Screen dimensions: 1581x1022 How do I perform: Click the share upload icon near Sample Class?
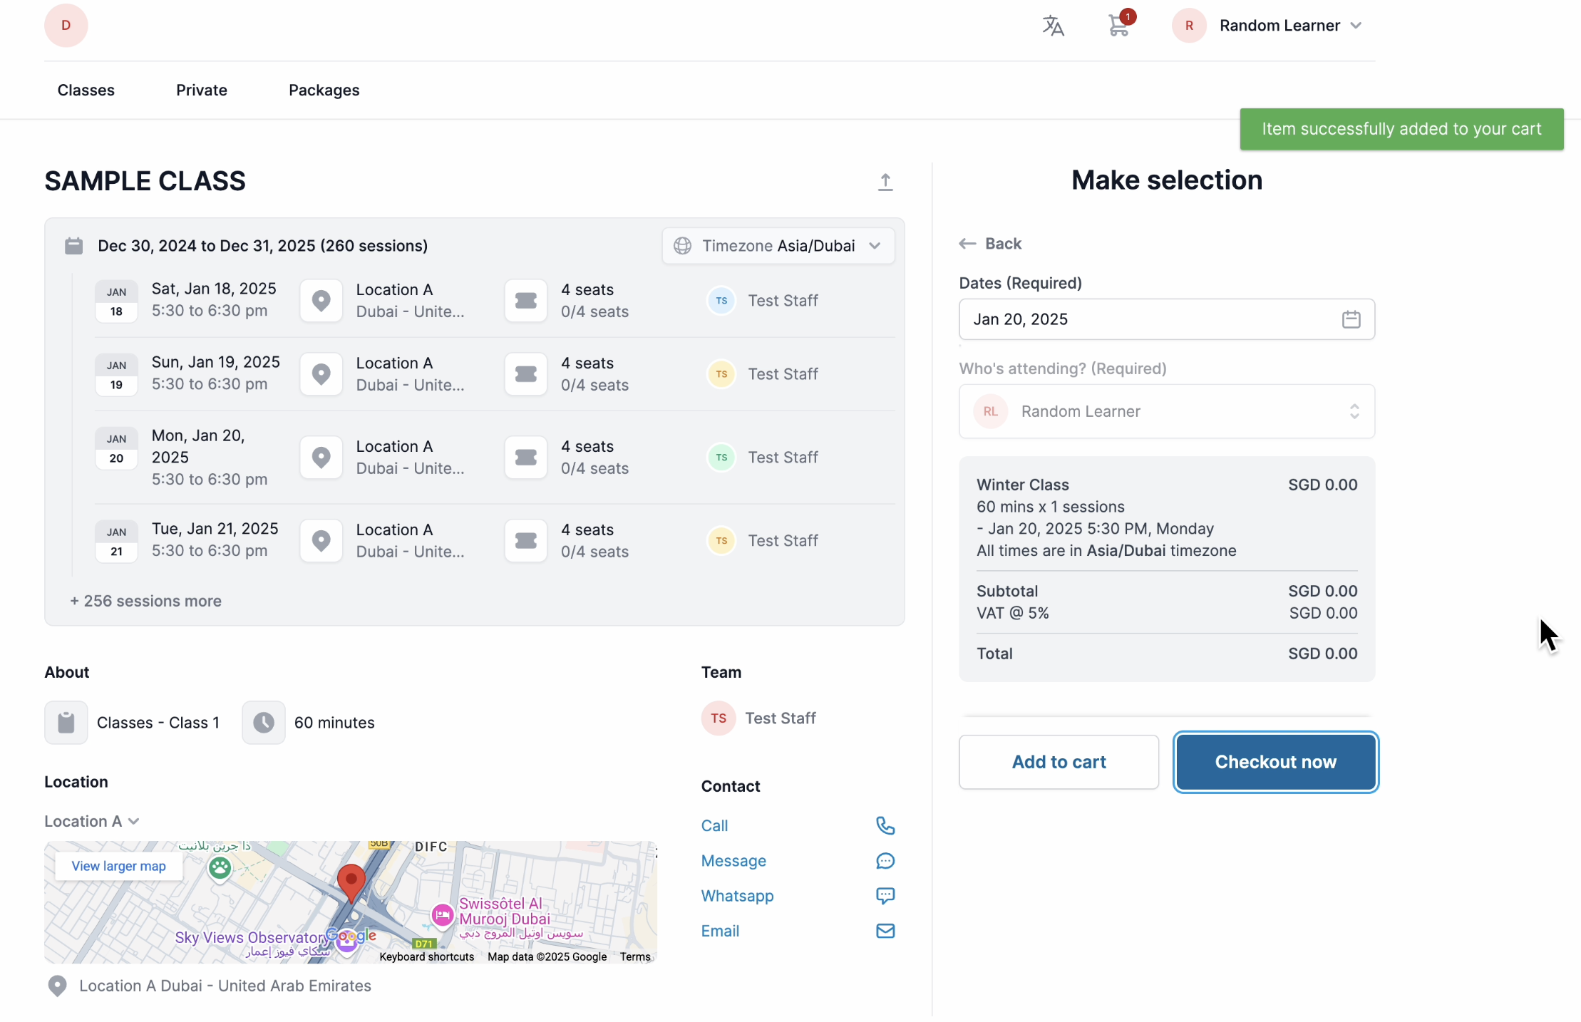click(885, 182)
